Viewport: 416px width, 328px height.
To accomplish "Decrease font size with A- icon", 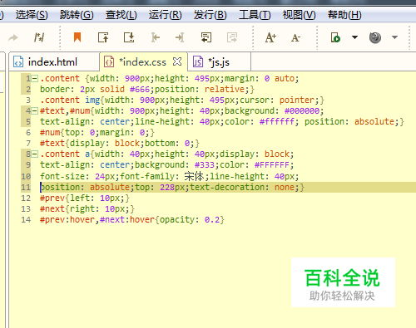I will 295,37.
